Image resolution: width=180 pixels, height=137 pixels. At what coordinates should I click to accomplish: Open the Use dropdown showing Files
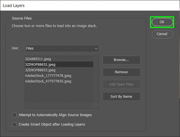tap(62, 48)
